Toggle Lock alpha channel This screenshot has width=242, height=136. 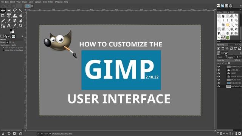229,63
